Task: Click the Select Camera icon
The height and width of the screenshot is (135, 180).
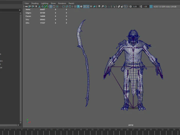Action: 26,6
